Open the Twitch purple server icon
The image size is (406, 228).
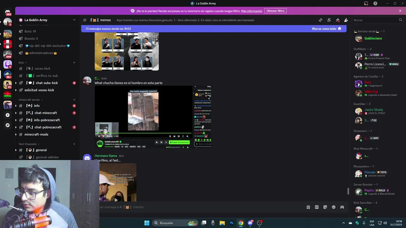[8, 64]
